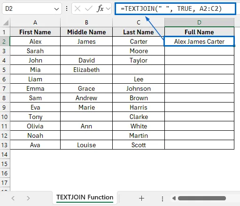Click the horizontal scrollbar thumb
Viewport: 240px width, 206px height.
coord(202,198)
